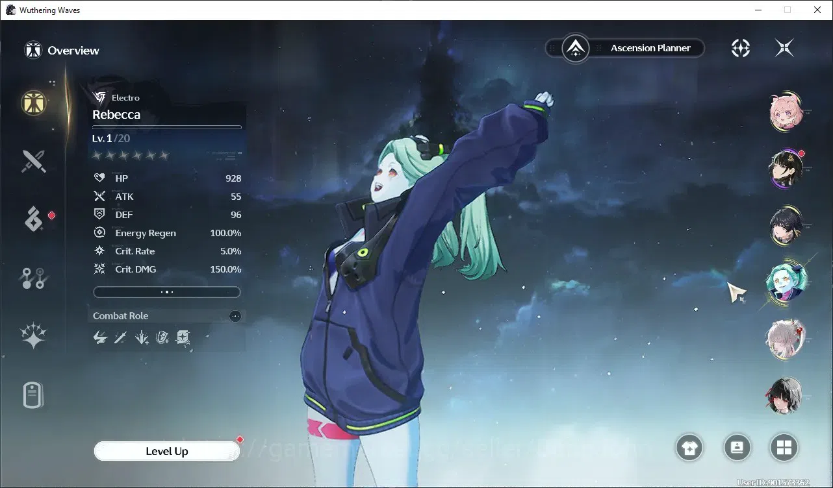
Task: Click the Wuthering Waves title bar icon
Action: pos(10,10)
